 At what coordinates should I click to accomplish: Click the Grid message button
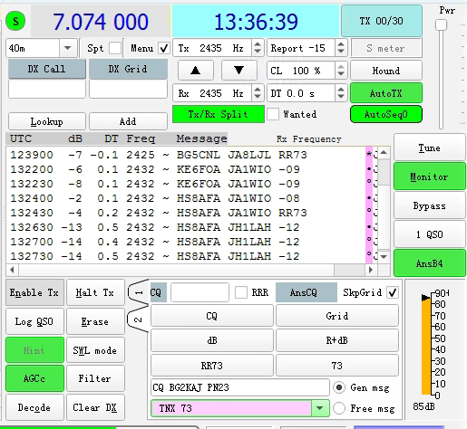point(337,316)
